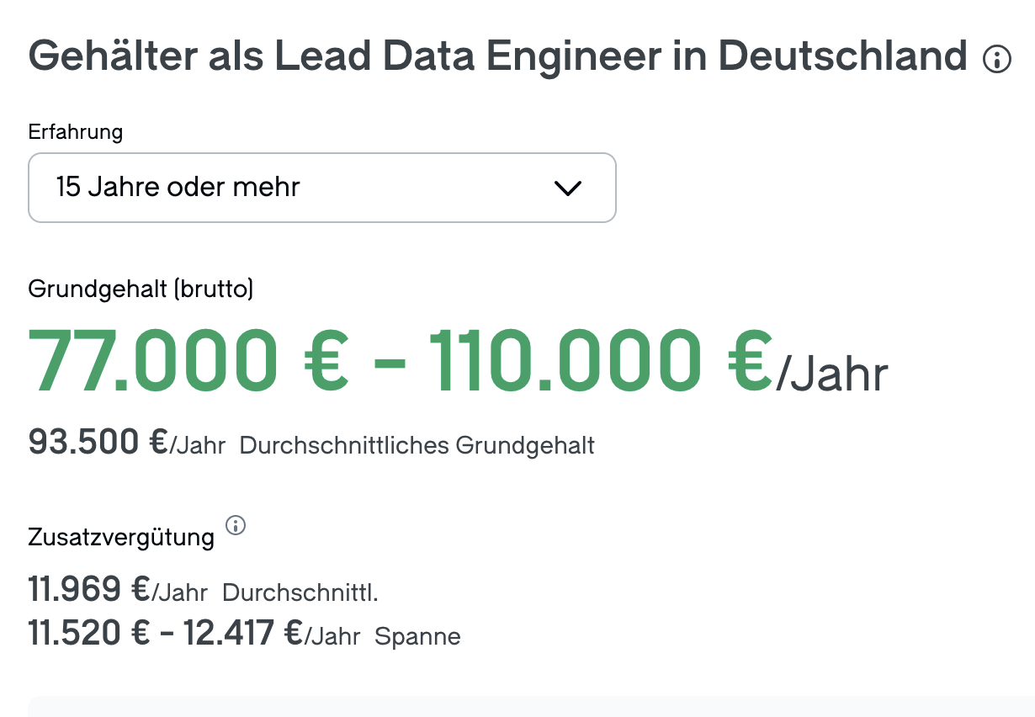This screenshot has height=717, width=1035.
Task: Click the circled i next to Gehälter heading
Action: (x=996, y=59)
